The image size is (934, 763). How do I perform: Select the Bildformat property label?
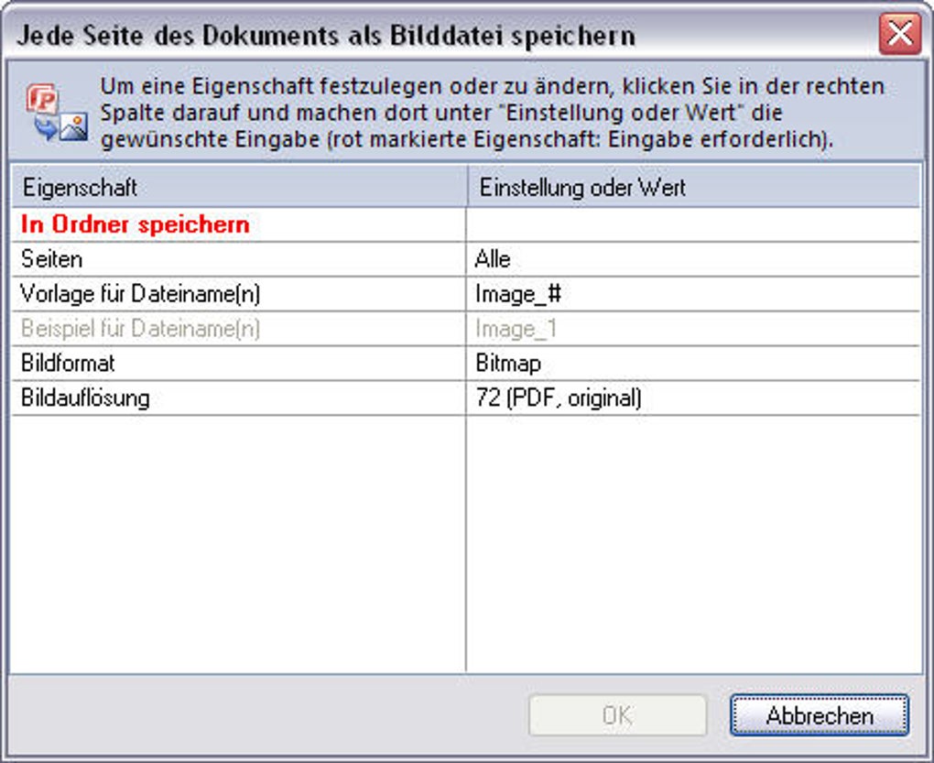[x=68, y=364]
